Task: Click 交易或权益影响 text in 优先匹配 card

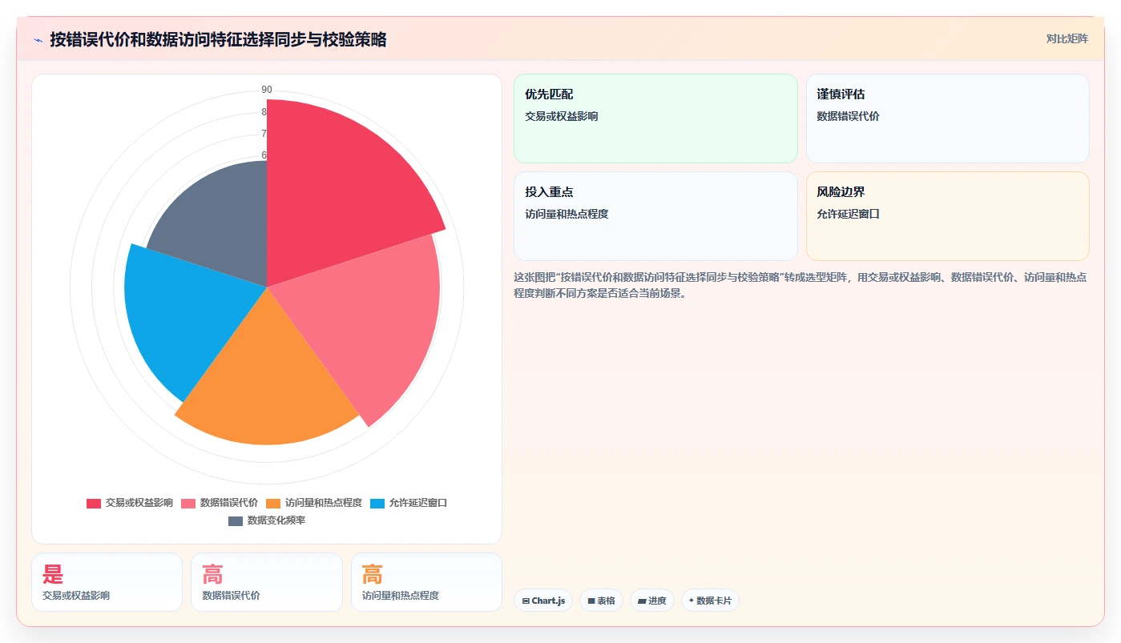Action: tap(561, 116)
